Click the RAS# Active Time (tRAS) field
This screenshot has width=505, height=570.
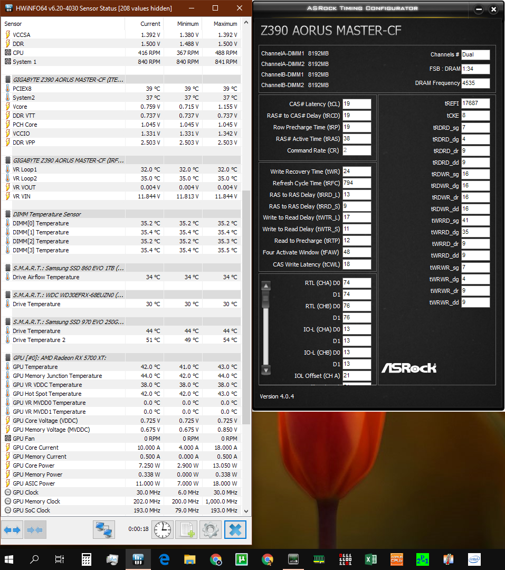[x=357, y=138]
